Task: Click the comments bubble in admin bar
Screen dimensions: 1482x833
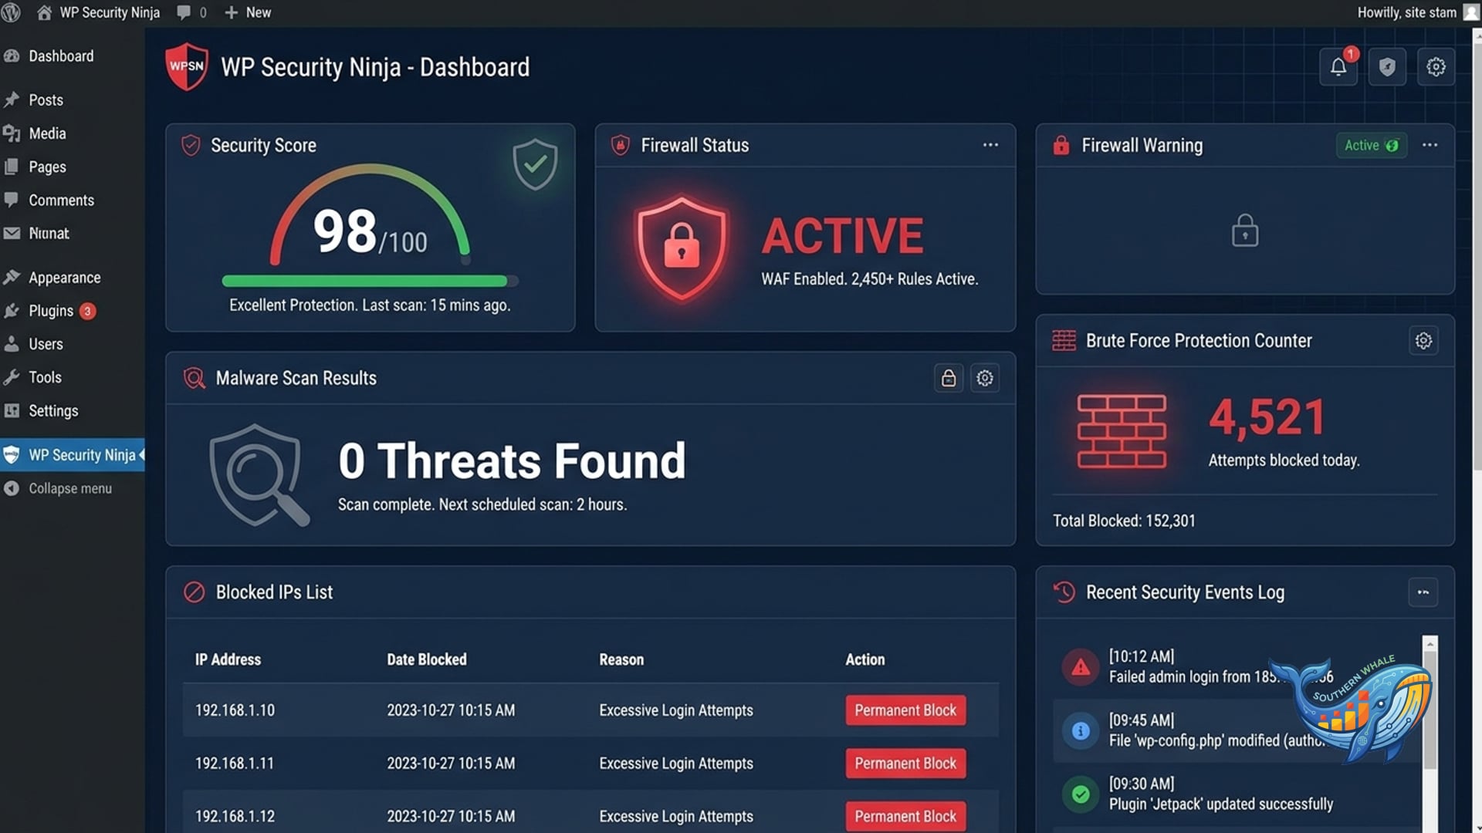Action: [184, 12]
